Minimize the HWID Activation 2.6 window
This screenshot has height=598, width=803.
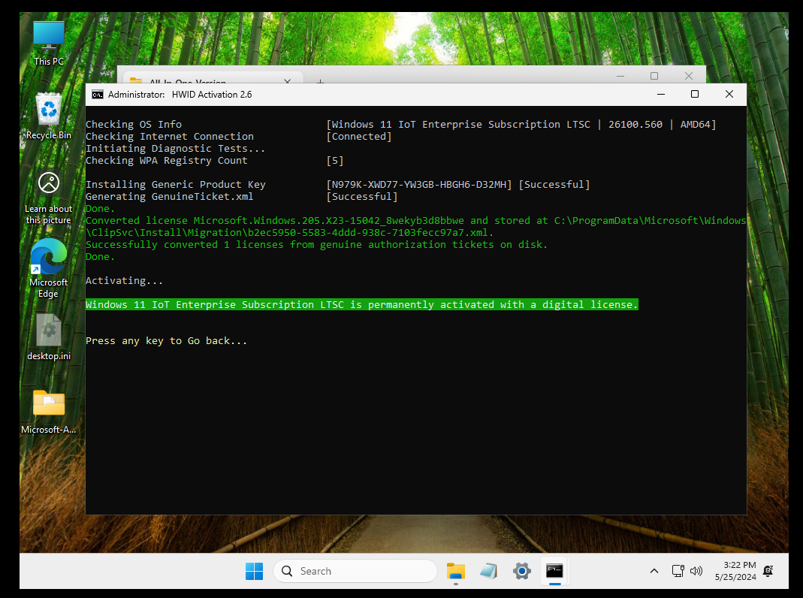point(661,94)
